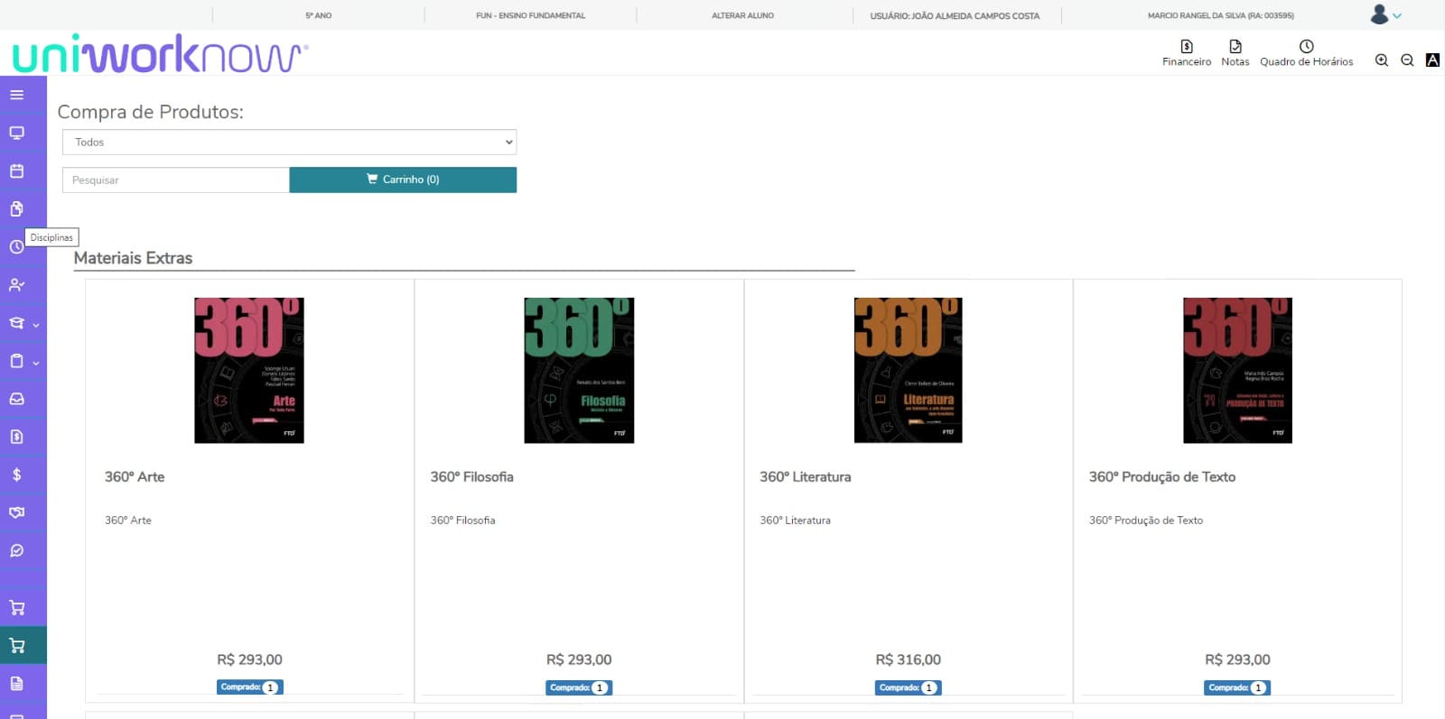1445x719 pixels.
Task: Click the Compra de Produtos heading
Action: tap(150, 112)
